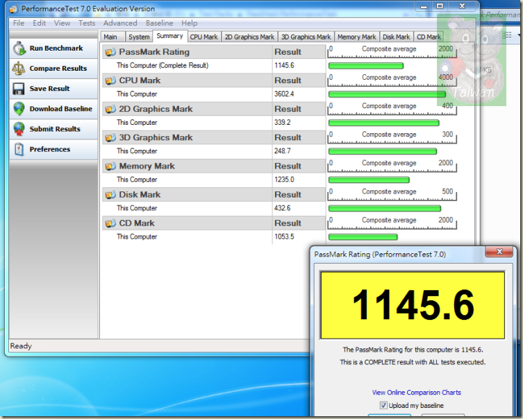Uncheck the Upload my baseline checkbox
This screenshot has width=523, height=419.
(383, 405)
